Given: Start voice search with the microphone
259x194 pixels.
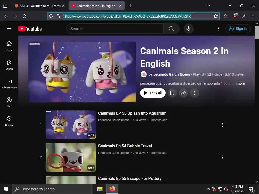Looking at the screenshot, I should (188, 29).
